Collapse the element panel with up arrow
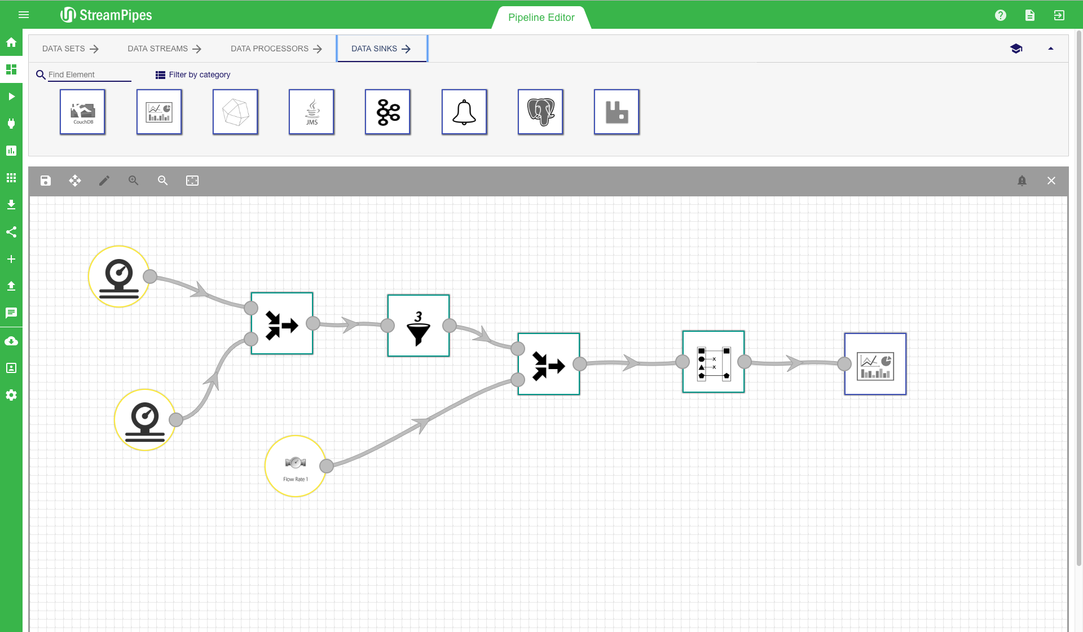1083x632 pixels. [1051, 49]
